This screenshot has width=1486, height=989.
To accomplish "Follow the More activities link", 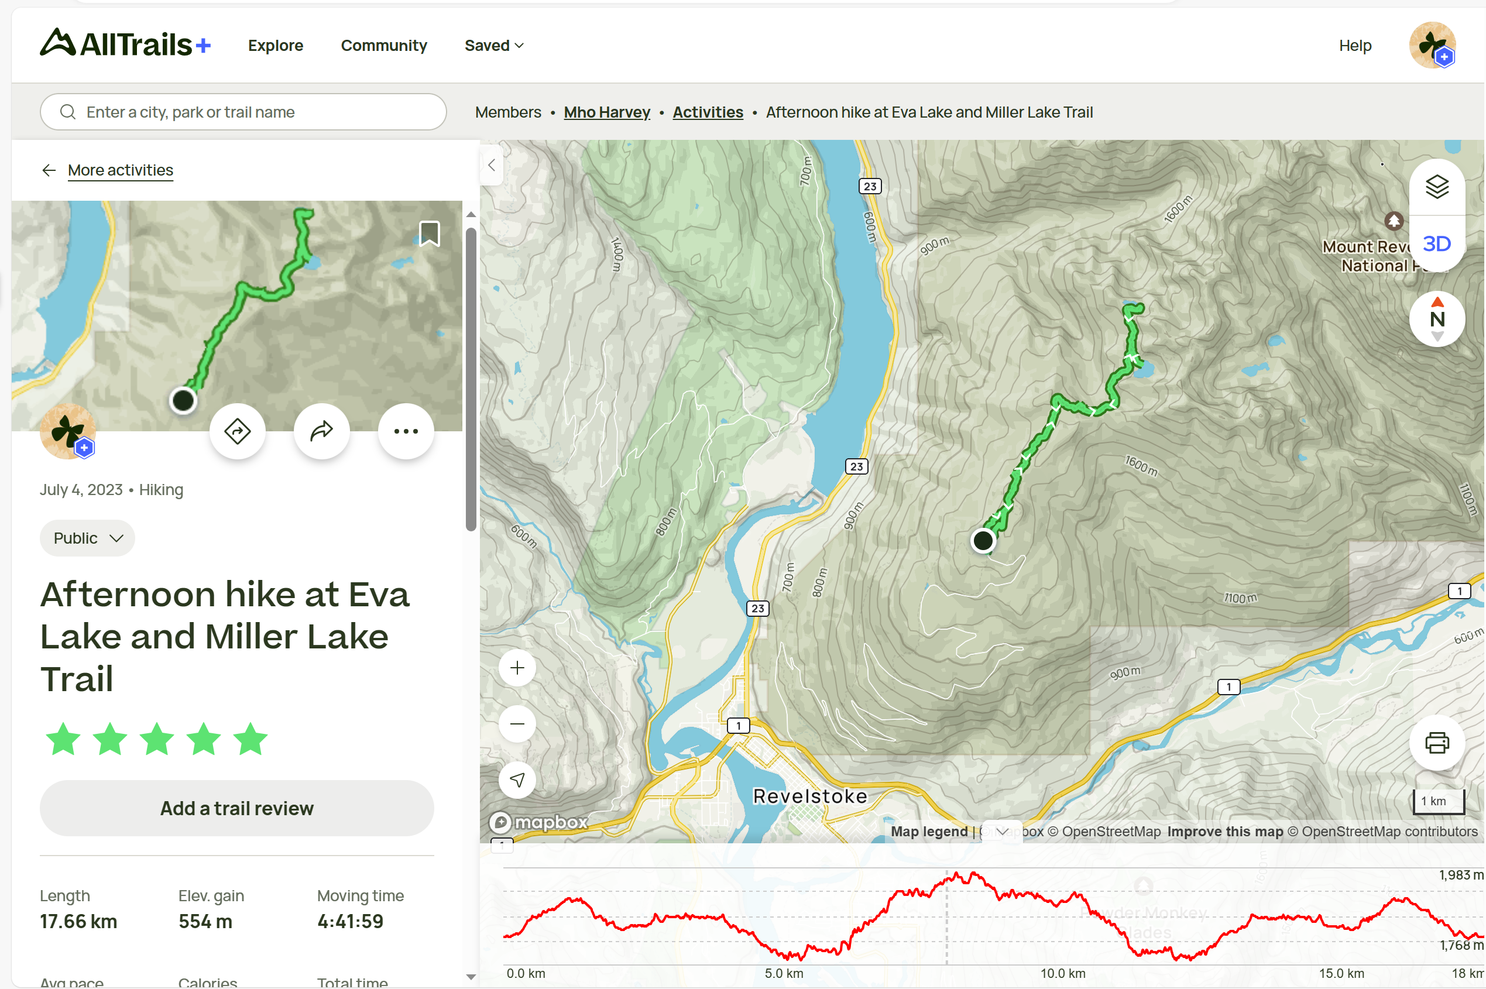I will 121,170.
